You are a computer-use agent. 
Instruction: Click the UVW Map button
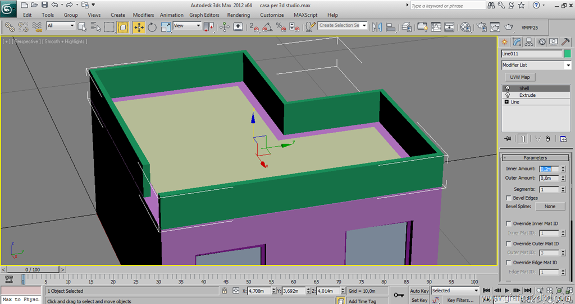click(519, 77)
